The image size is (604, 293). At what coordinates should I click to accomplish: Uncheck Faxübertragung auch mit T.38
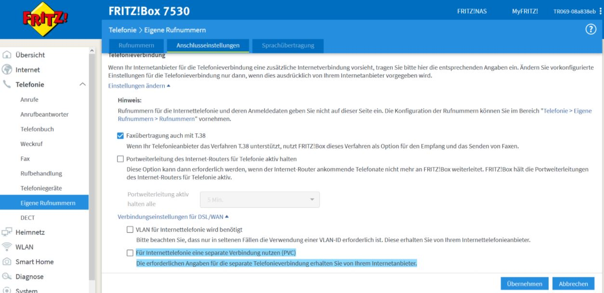pos(120,136)
